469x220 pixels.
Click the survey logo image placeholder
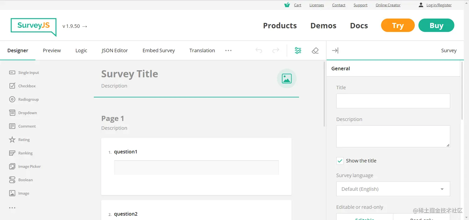[x=287, y=79]
